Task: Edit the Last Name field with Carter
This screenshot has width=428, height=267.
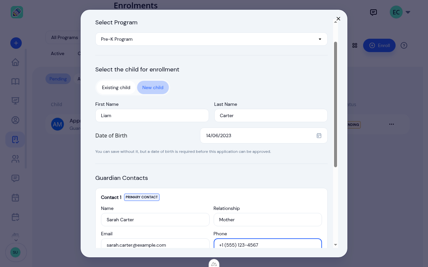Action: click(x=271, y=115)
